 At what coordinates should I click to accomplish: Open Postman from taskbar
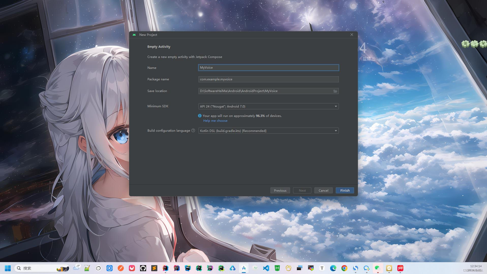click(121, 268)
